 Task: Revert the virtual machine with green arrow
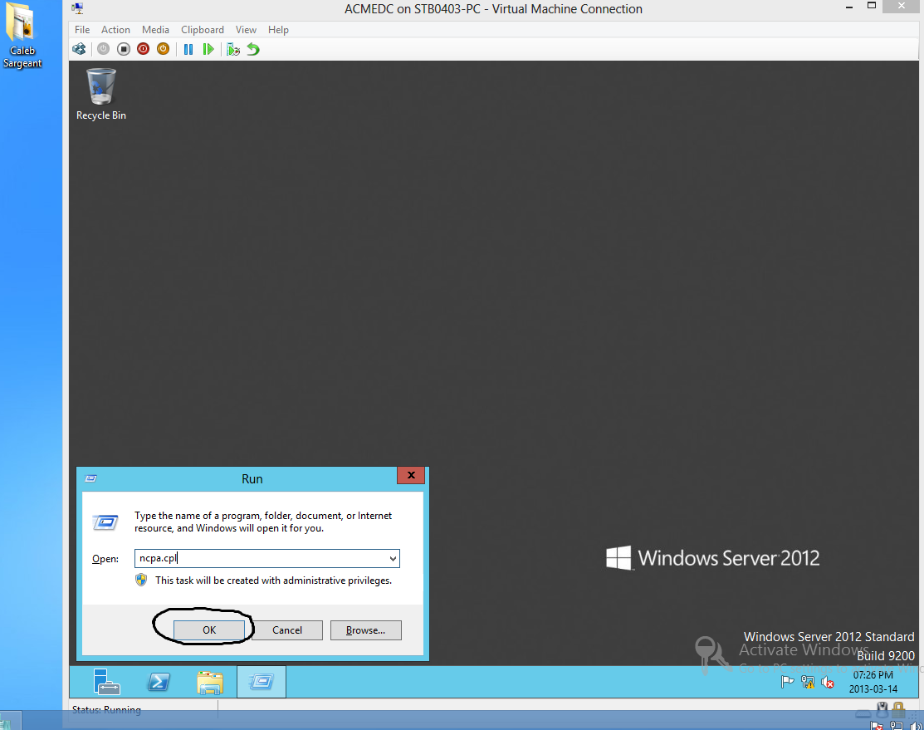(x=253, y=49)
